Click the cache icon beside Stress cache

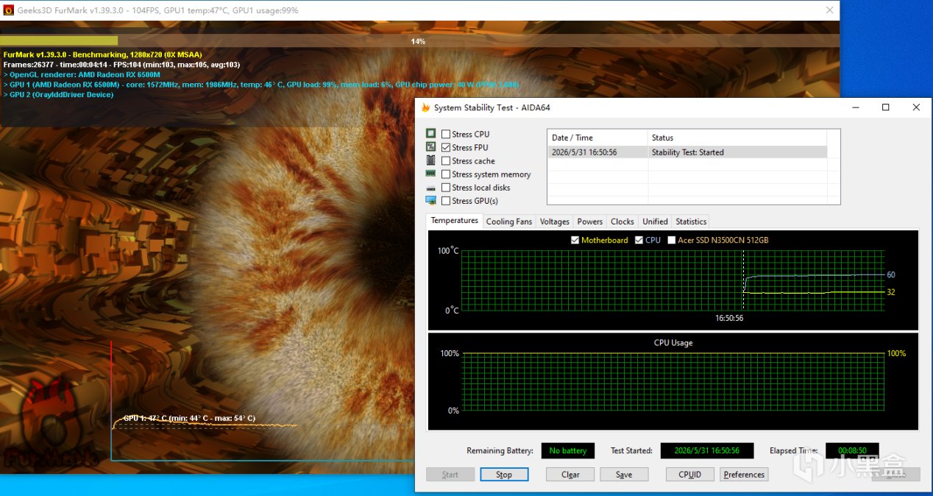pos(430,160)
